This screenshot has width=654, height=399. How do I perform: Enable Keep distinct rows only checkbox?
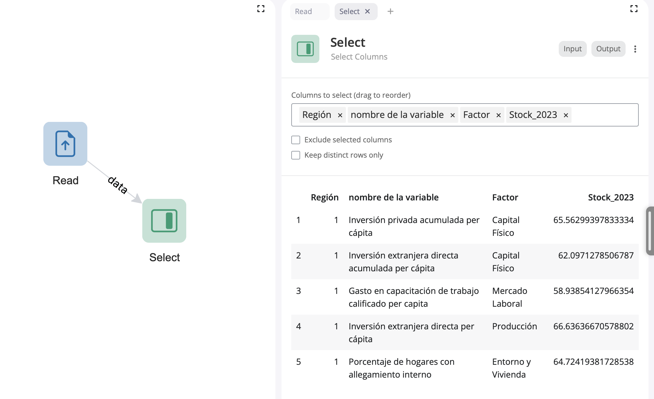[x=296, y=155]
